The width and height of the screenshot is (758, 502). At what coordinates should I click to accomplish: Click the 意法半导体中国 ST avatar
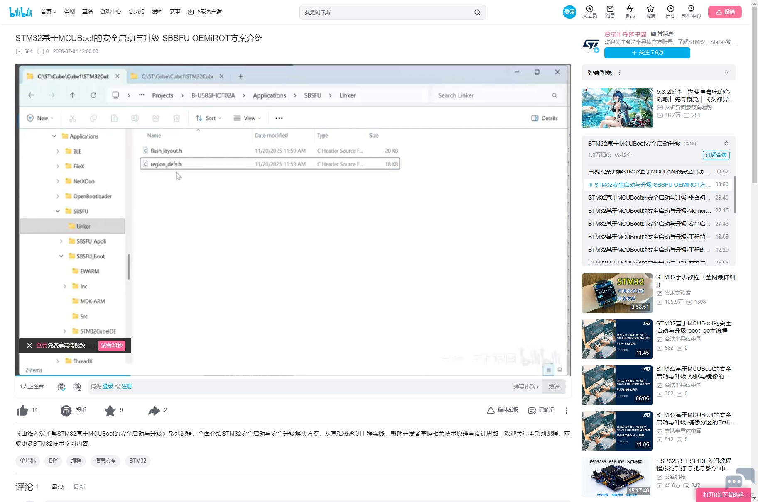(591, 45)
